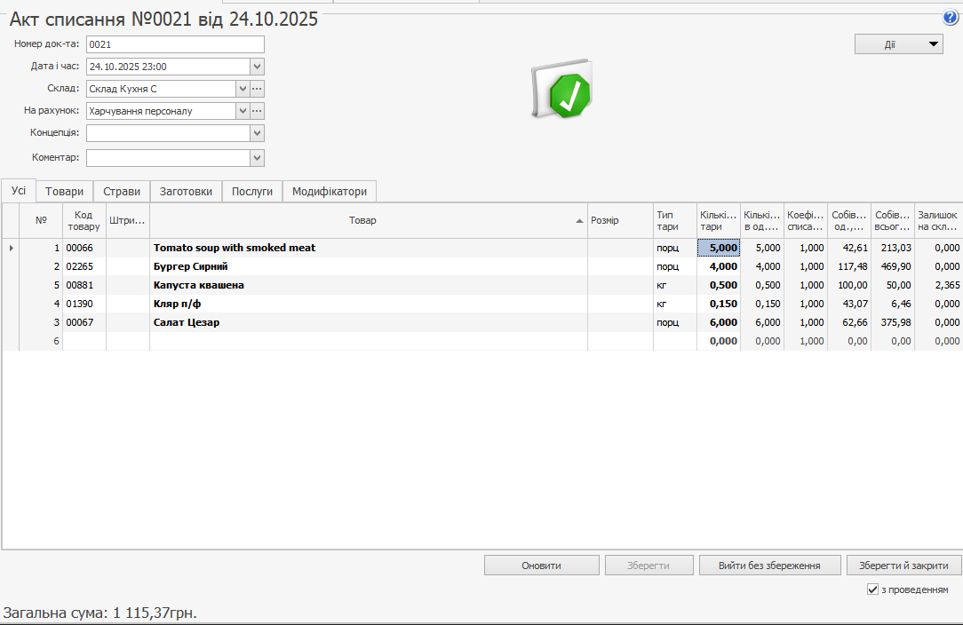Viewport: 963px width, 625px height.
Task: Click the blue help question mark icon
Action: 951,18
